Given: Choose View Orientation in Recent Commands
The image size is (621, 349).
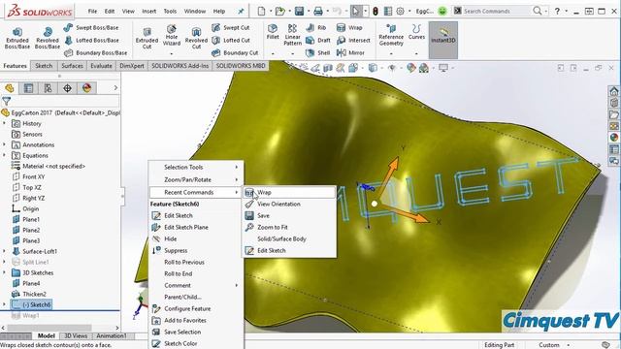Looking at the screenshot, I should pos(289,205).
